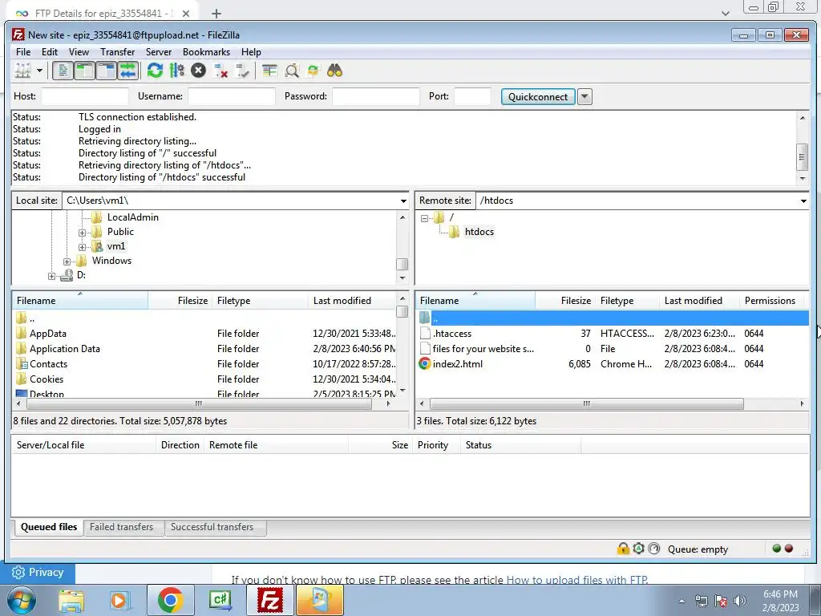Open the Local site path dropdown

[x=403, y=201]
